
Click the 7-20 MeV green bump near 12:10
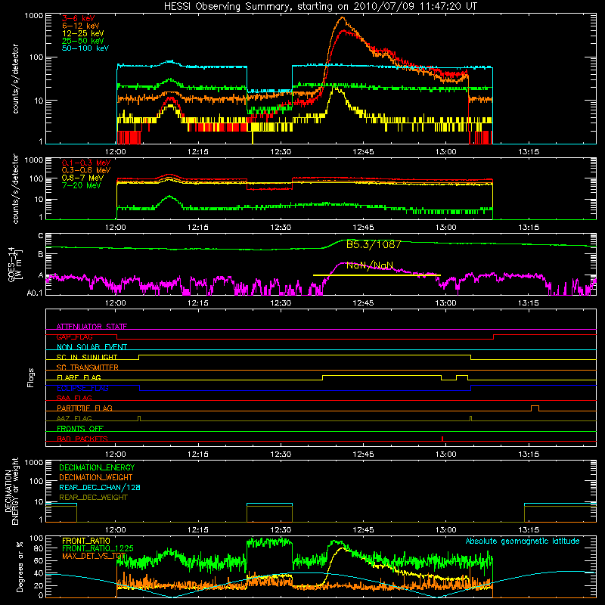169,197
